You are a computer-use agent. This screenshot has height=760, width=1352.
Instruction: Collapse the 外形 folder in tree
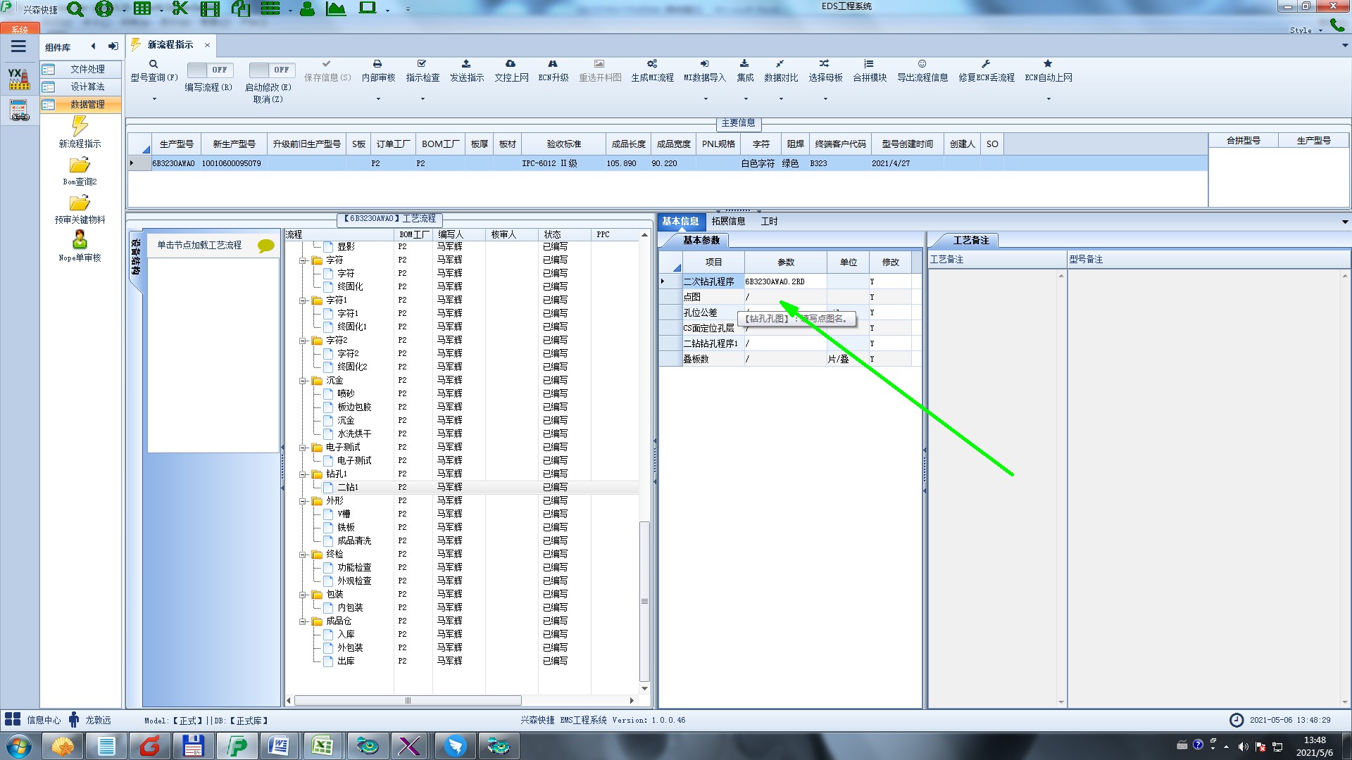pyautogui.click(x=303, y=501)
